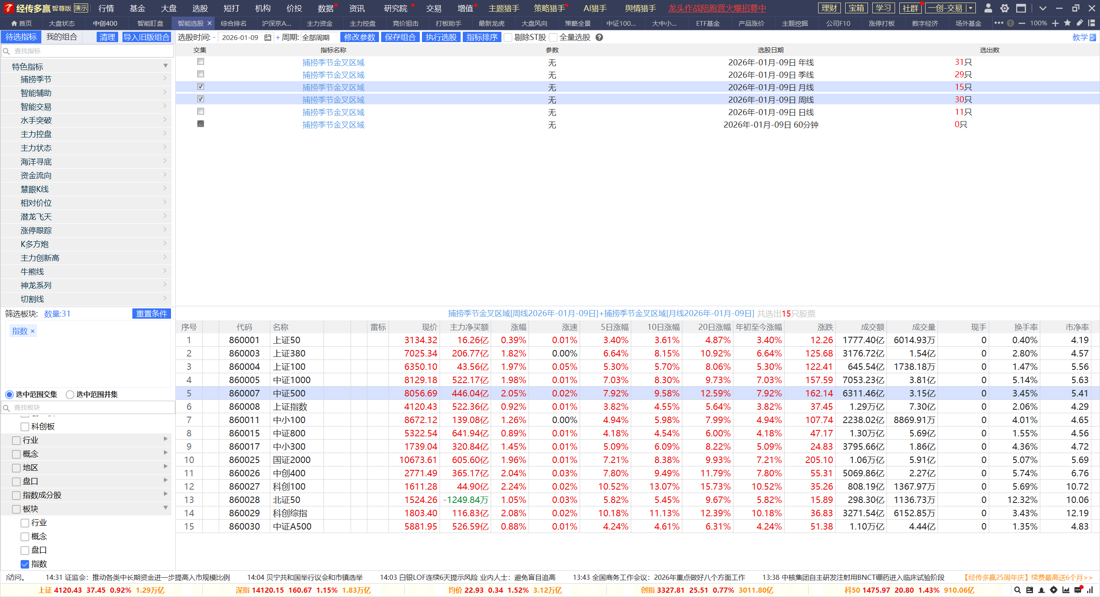1100x597 pixels.
Task: Open the settings gear in title bar
Action: coord(1005,8)
